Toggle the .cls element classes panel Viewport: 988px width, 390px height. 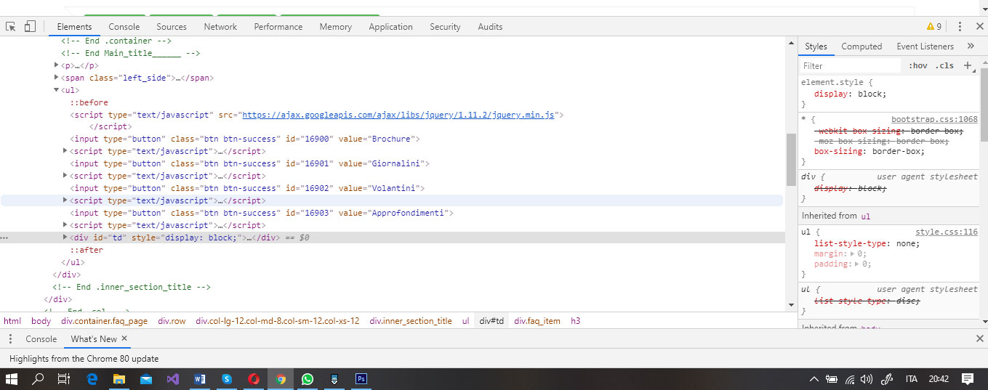click(x=944, y=65)
